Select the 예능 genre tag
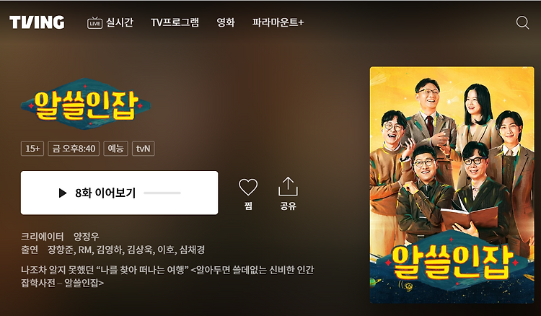Image resolution: width=541 pixels, height=316 pixels. (x=115, y=149)
